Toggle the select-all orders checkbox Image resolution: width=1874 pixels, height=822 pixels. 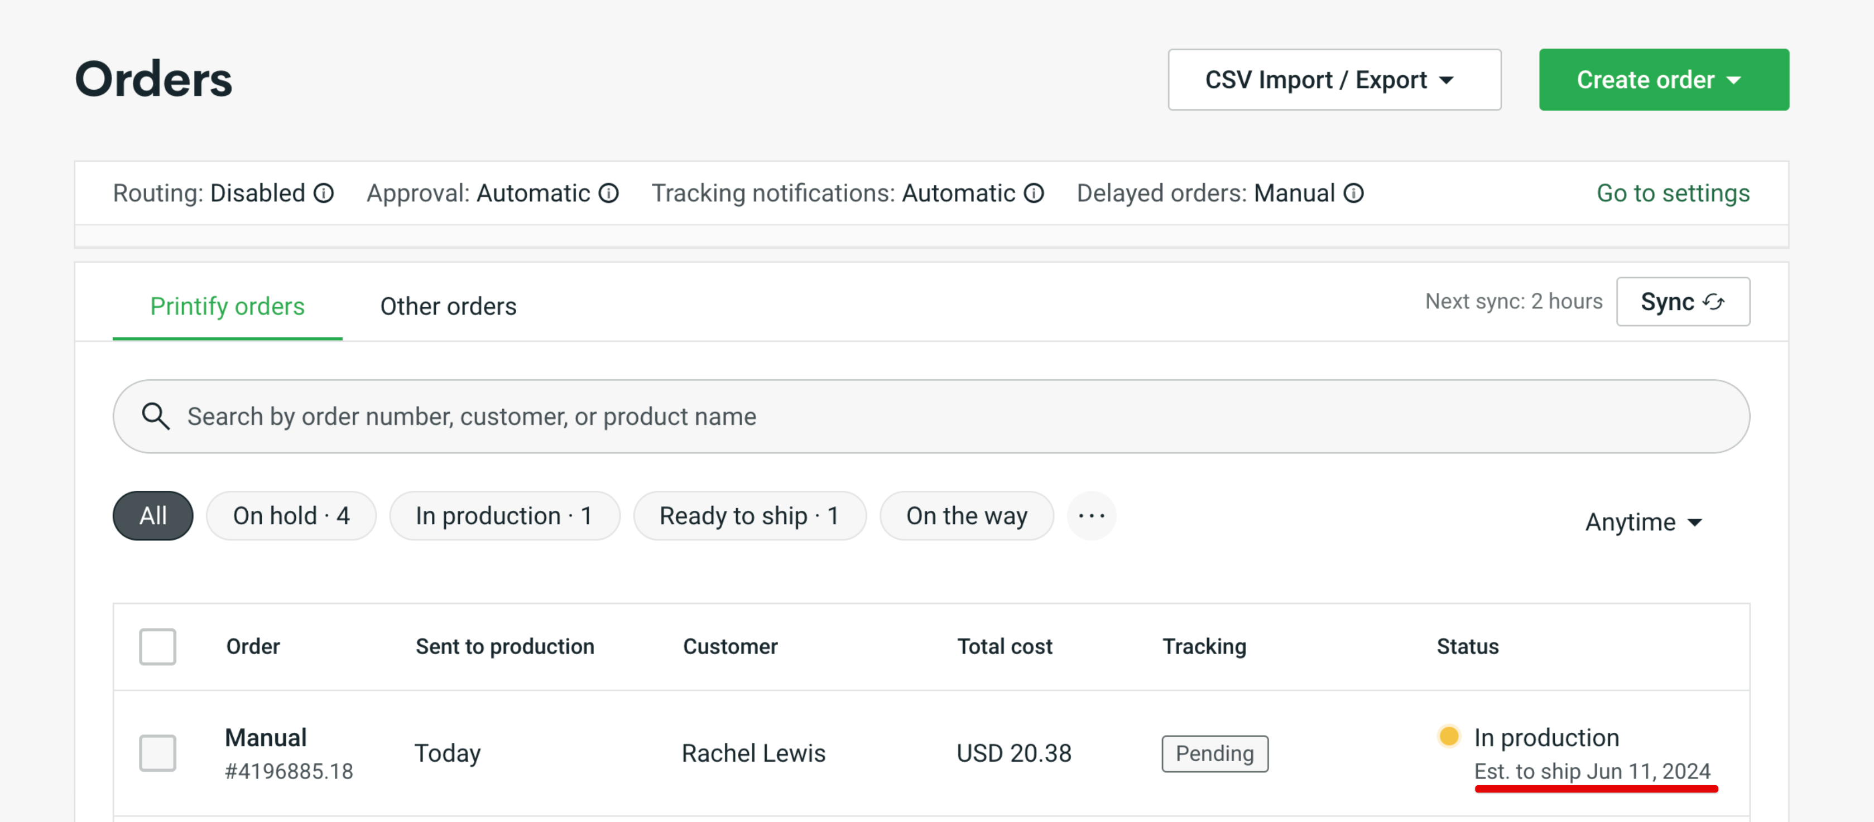coord(157,646)
